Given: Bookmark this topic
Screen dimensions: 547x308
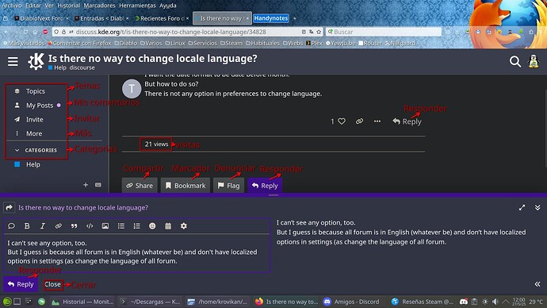Looking at the screenshot, I should pyautogui.click(x=186, y=186).
